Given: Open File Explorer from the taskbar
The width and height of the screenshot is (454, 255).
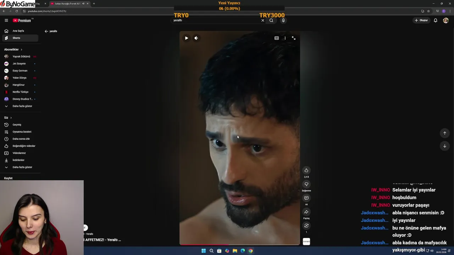Looking at the screenshot, I should pos(235,251).
